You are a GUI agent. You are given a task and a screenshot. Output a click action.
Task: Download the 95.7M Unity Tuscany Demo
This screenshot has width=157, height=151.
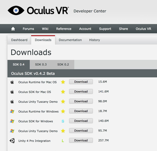(x=81, y=131)
